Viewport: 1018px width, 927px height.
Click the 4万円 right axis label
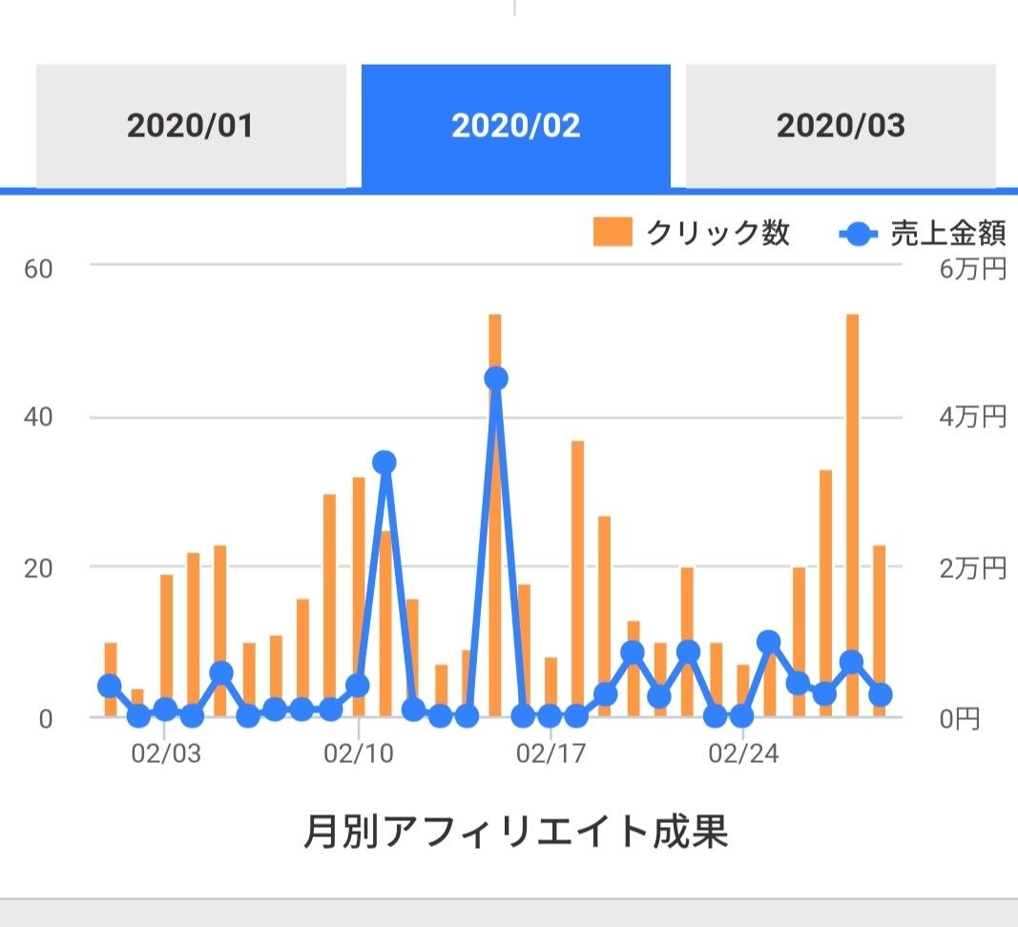[x=973, y=418]
